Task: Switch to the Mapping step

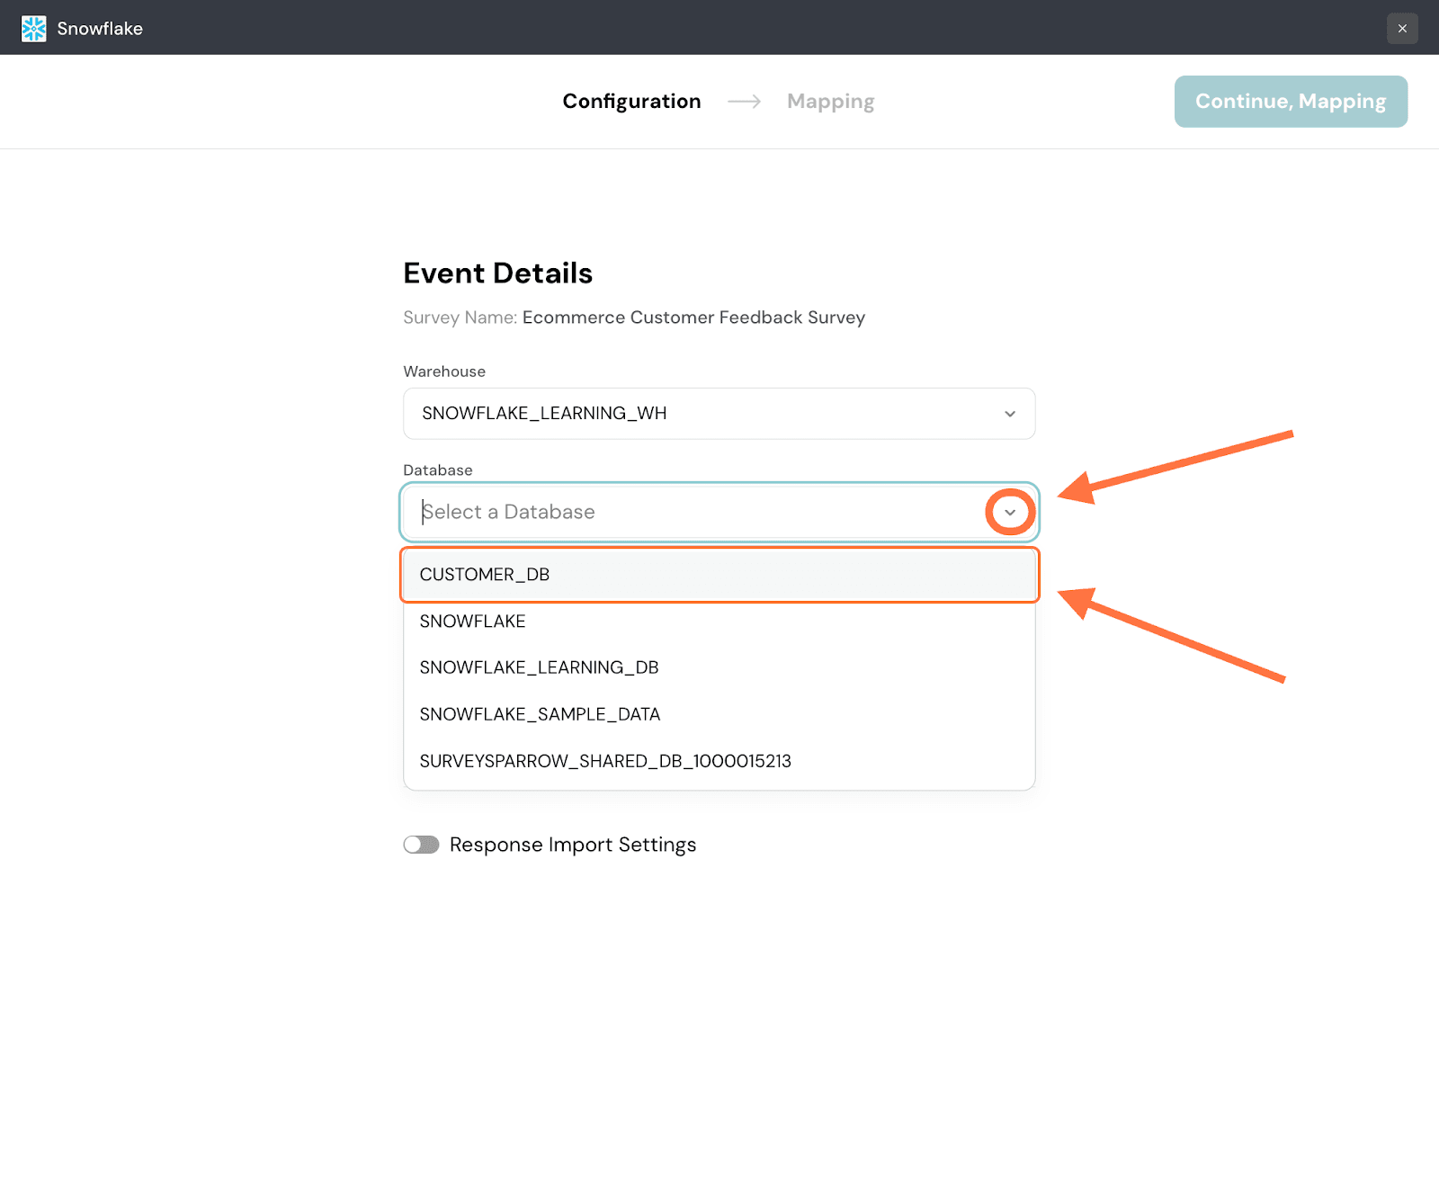Action: click(x=830, y=102)
